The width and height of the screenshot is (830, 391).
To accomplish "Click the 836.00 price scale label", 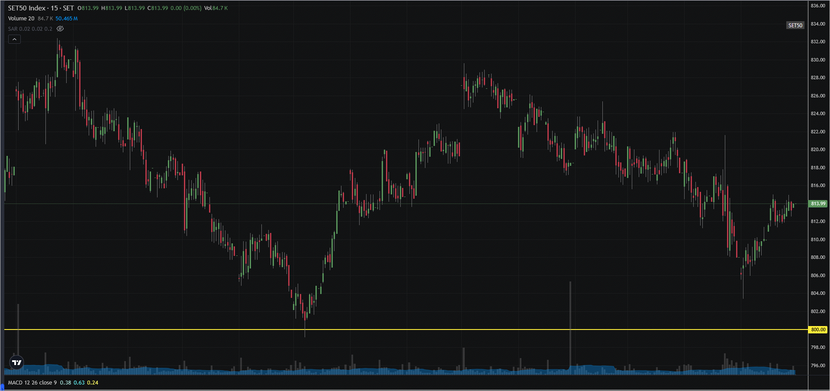I will 818,6.
